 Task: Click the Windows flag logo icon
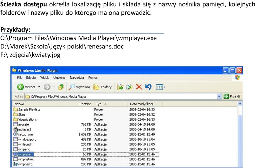click(x=237, y=77)
